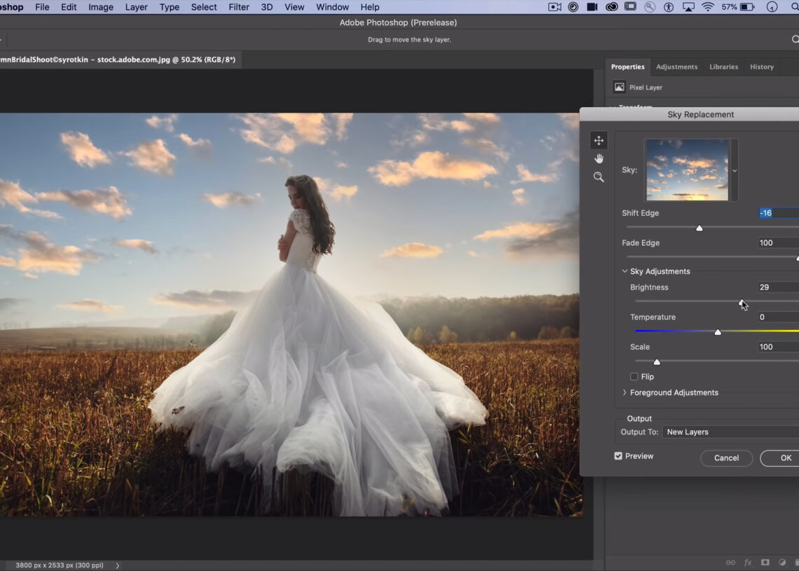This screenshot has width=799, height=571.
Task: Click the link layers icon
Action: click(x=730, y=563)
